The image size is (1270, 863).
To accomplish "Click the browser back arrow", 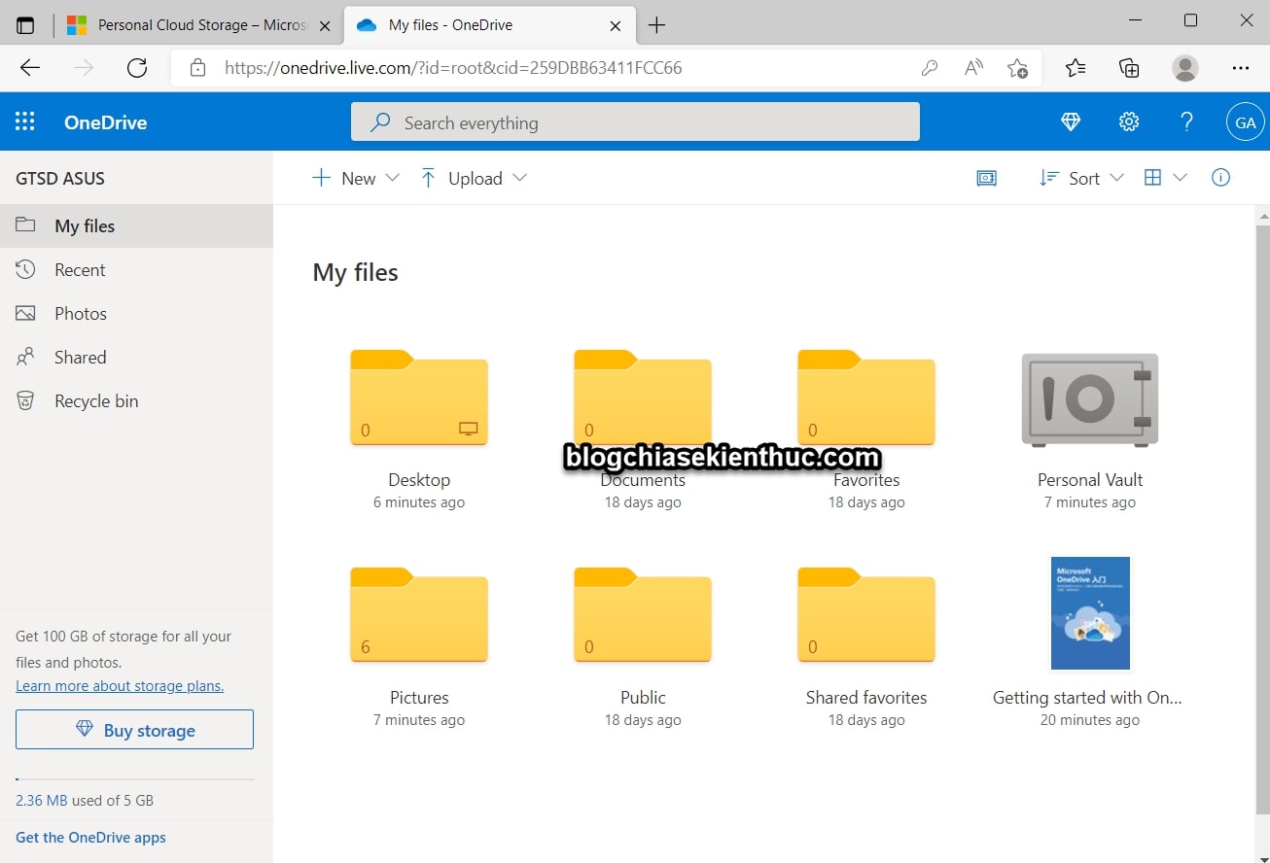I will pyautogui.click(x=30, y=67).
